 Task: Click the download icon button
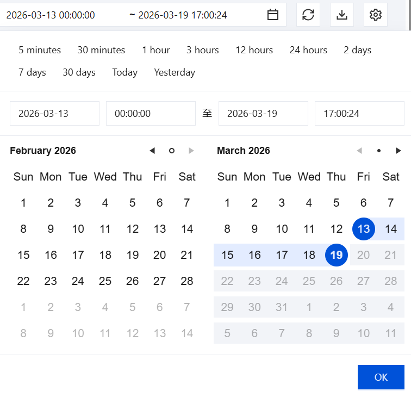coord(342,15)
